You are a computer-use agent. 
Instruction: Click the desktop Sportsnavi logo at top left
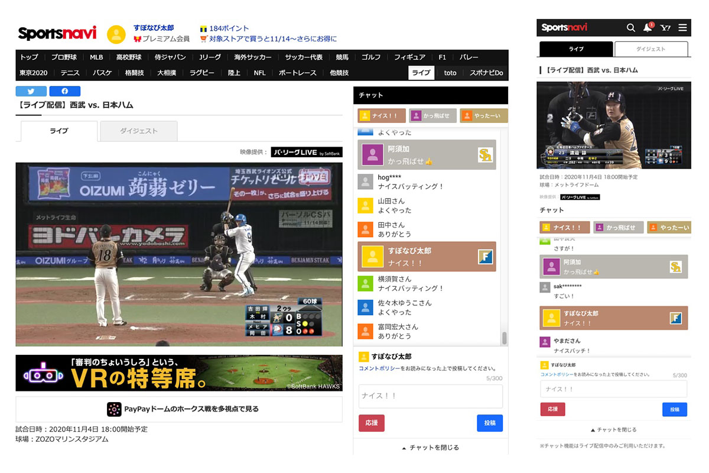tap(57, 33)
